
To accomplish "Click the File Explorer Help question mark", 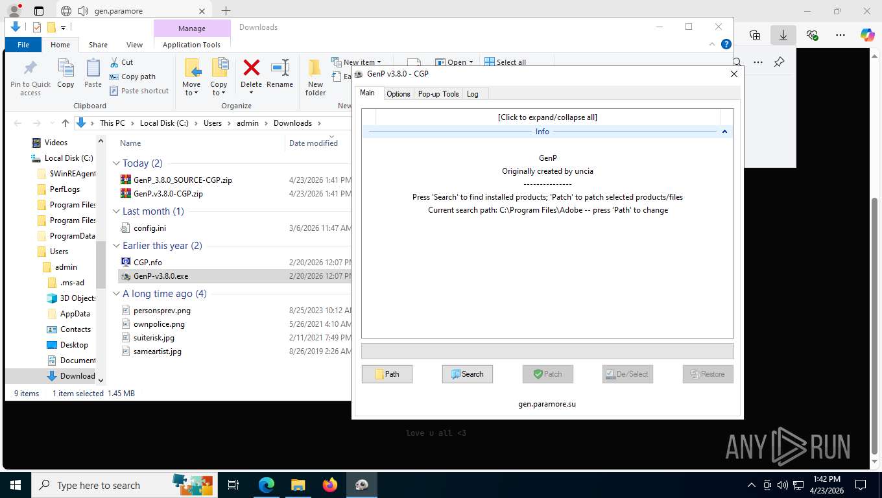I will click(726, 44).
